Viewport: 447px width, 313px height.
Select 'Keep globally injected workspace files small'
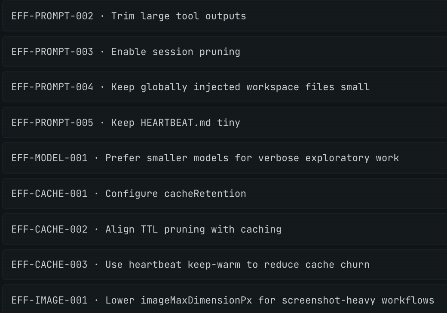[x=240, y=87]
